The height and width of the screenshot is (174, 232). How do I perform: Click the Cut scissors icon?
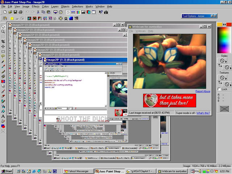(x=38, y=12)
